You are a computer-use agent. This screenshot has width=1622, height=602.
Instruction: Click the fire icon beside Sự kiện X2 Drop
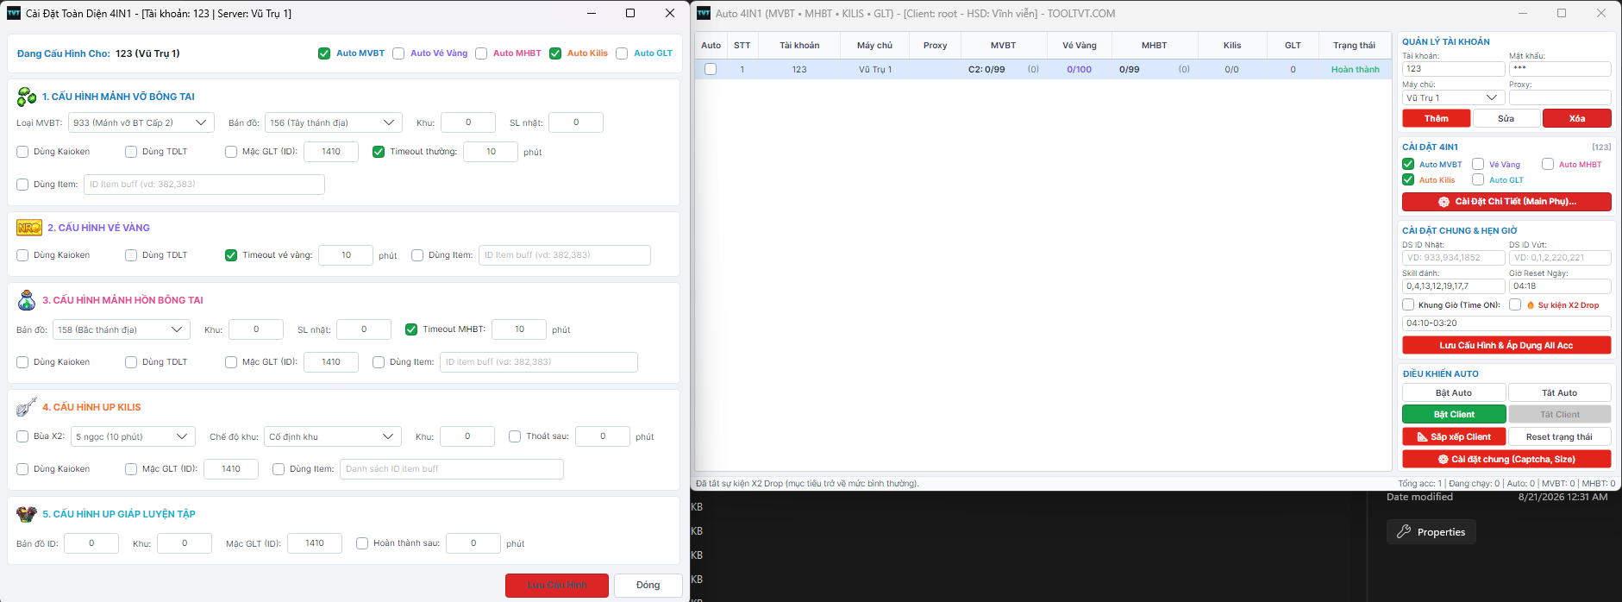pos(1531,305)
